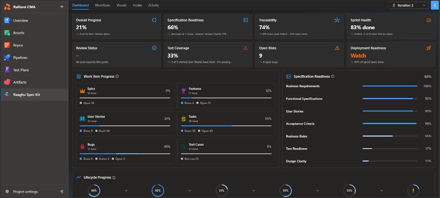Screen dimensions: 440x198
Task: Click the Bugs ladybug icon
Action: (x=82, y=146)
